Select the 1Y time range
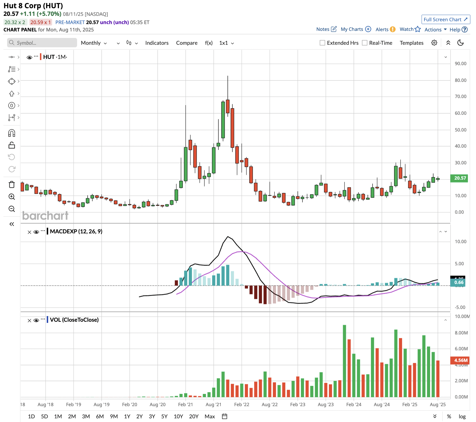Image resolution: width=476 pixels, height=422 pixels. point(127,416)
